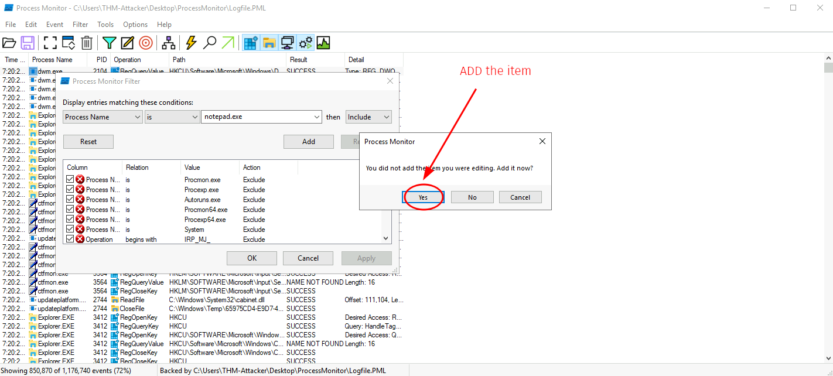Open the Filter menu in menu bar

[x=80, y=25]
